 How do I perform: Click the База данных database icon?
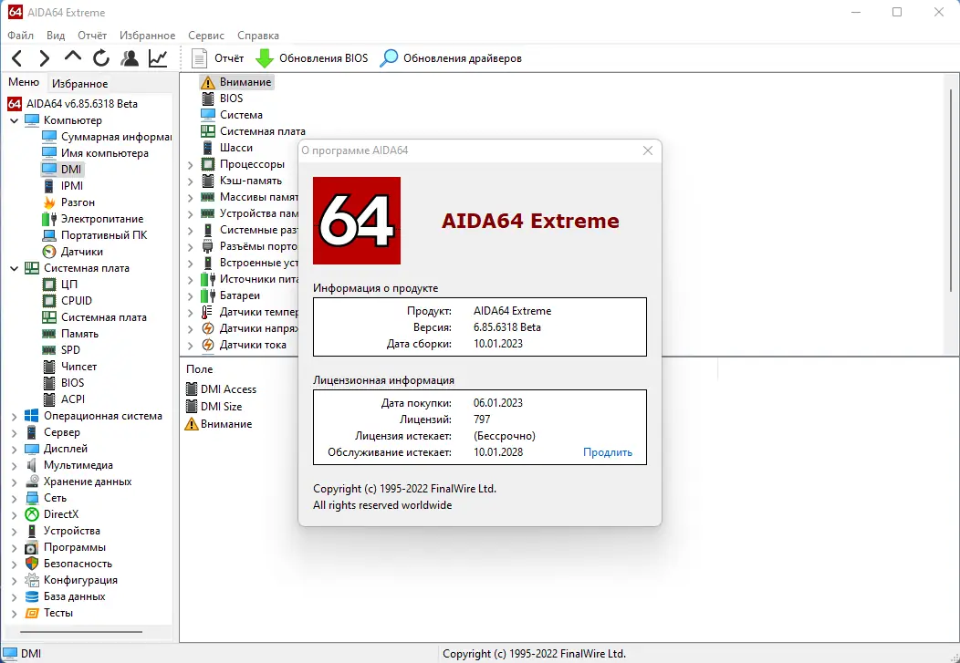point(32,596)
